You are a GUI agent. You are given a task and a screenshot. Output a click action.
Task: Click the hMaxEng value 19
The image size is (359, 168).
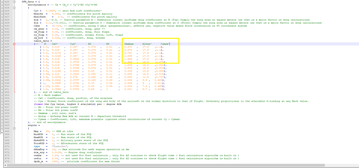coord(53,149)
